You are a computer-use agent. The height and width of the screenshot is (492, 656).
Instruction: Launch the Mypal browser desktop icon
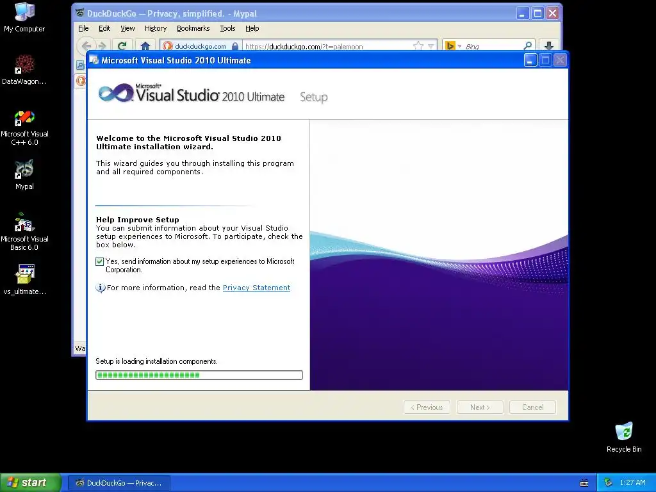point(24,175)
